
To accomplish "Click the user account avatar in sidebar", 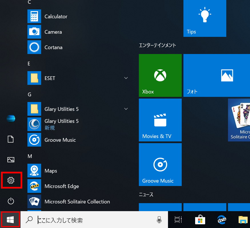I will pyautogui.click(x=11, y=119).
